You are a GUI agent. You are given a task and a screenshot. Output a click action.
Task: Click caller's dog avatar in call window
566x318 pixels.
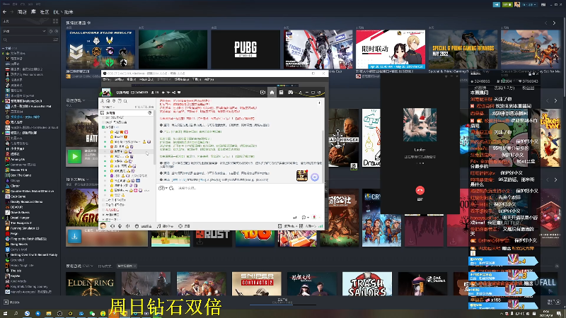tap(420, 125)
